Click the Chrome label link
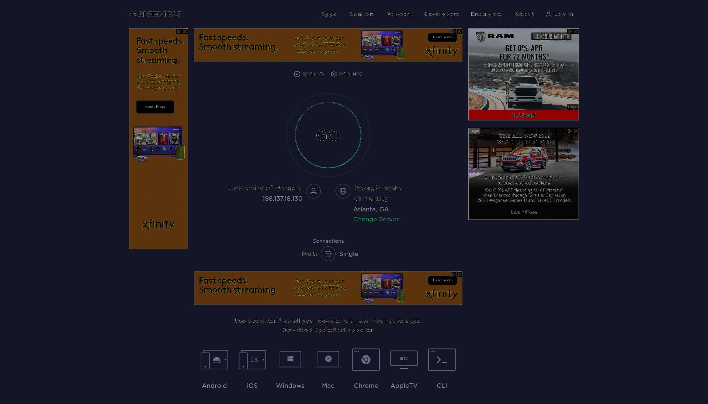708x404 pixels. 366,386
